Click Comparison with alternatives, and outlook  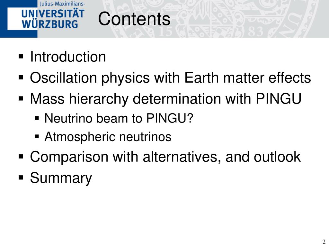coord(165,157)
